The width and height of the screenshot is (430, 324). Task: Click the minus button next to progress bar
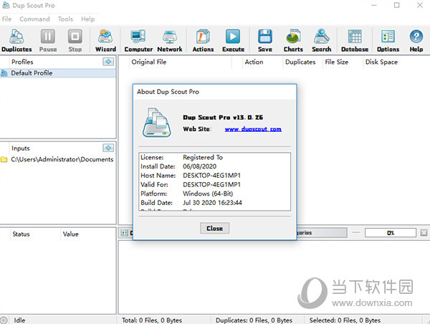tap(356, 233)
